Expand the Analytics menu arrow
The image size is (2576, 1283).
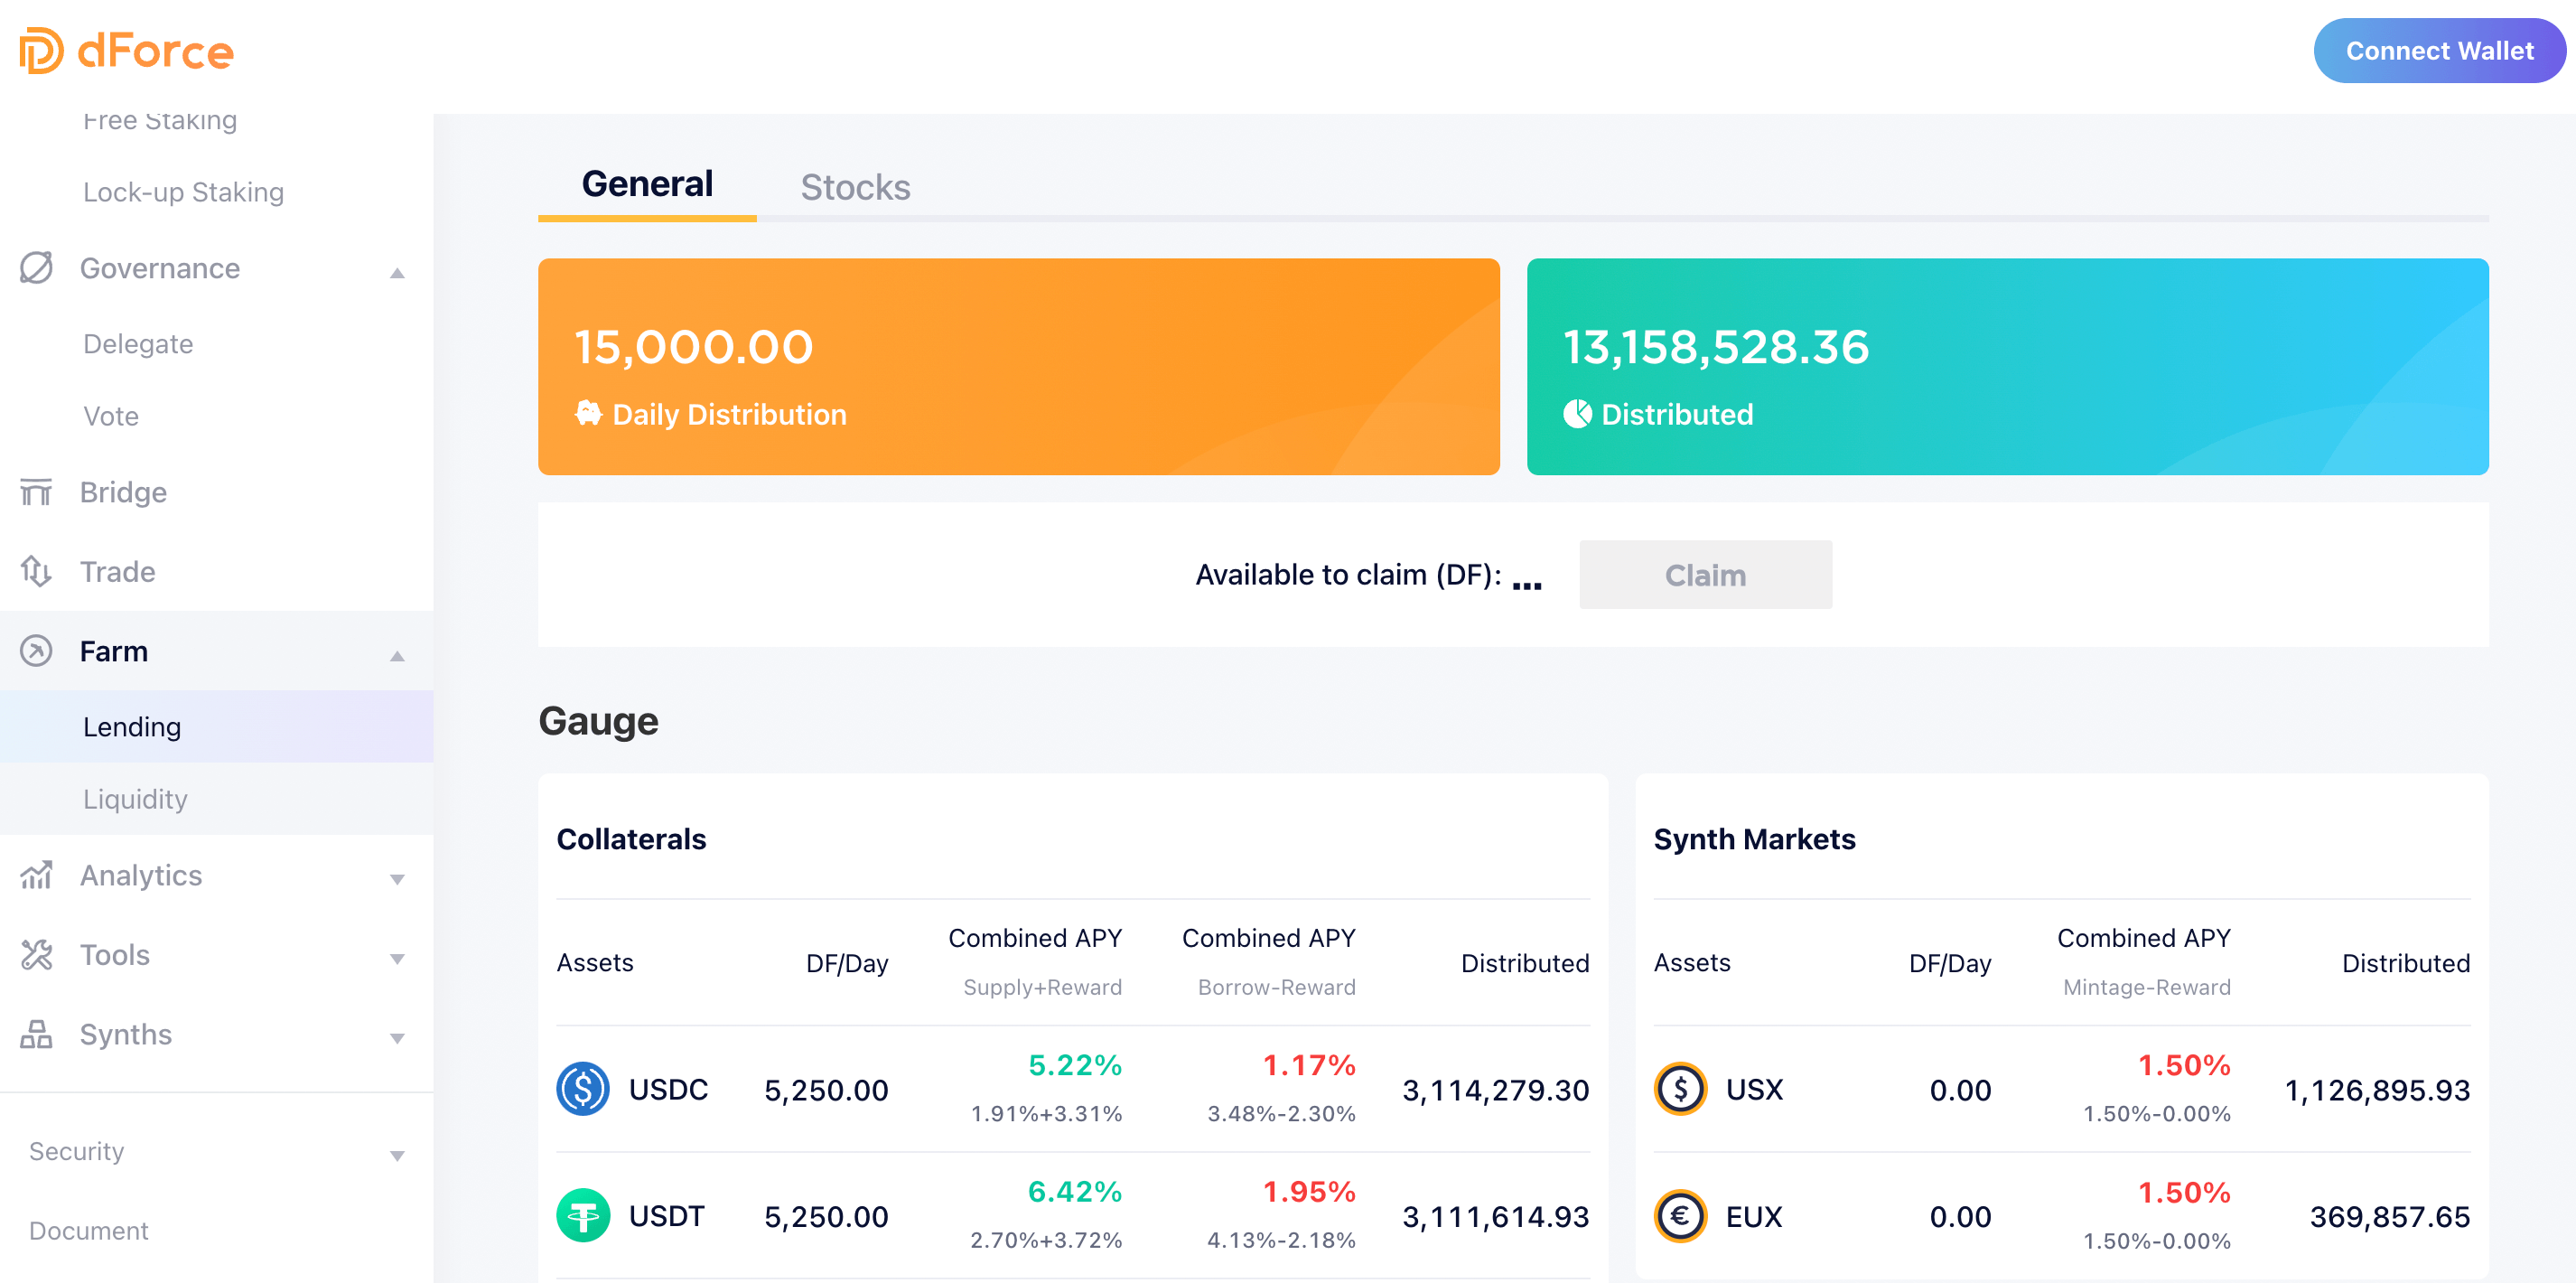397,879
